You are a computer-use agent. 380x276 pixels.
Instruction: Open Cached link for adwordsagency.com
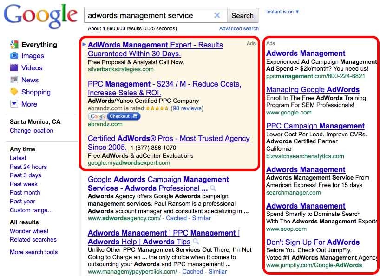click(x=176, y=218)
